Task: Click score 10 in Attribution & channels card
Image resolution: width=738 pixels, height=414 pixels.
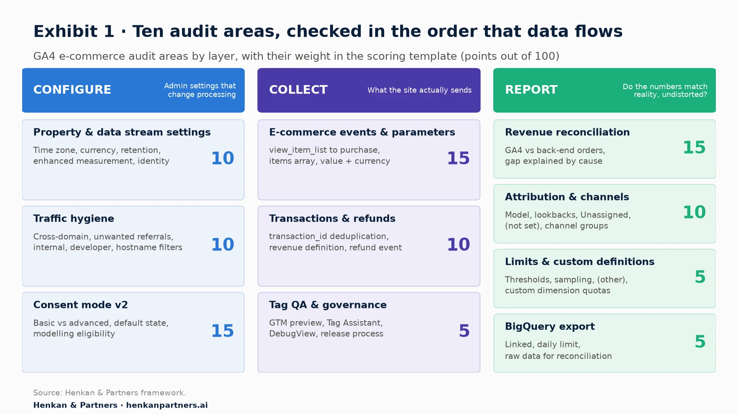Action: point(694,212)
